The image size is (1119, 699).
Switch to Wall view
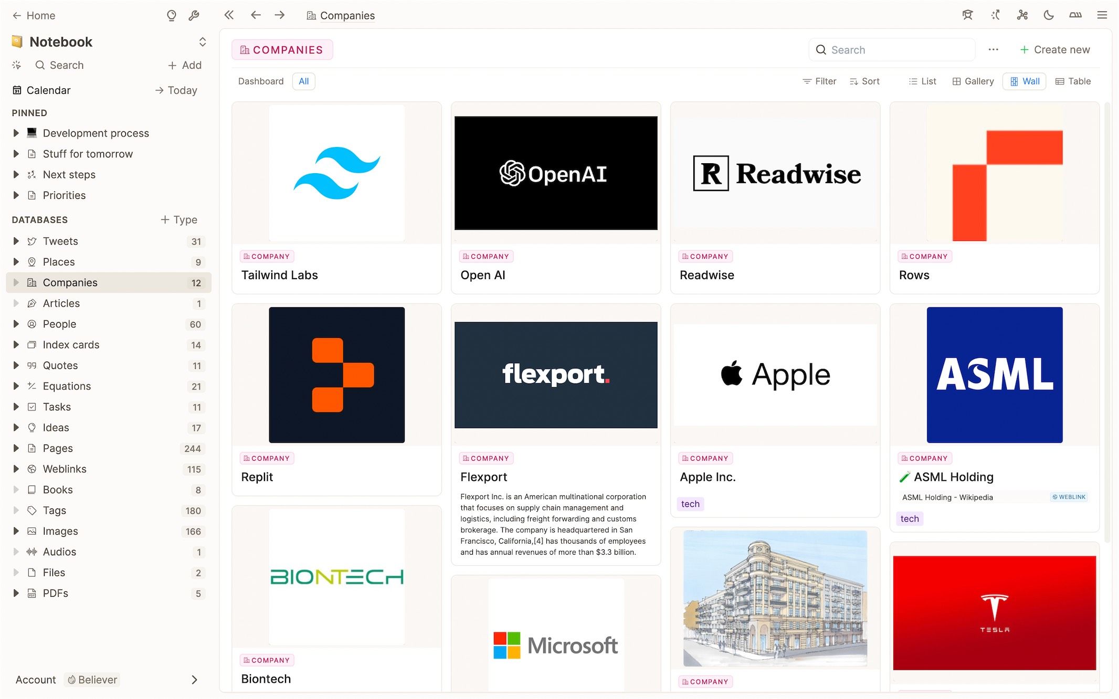(x=1024, y=81)
